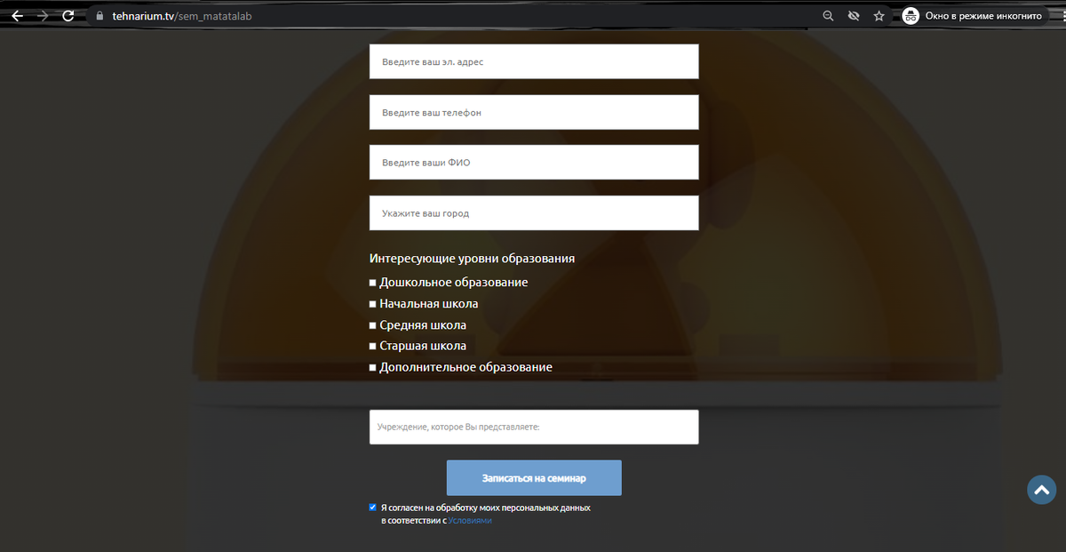1066x552 pixels.
Task: Go back to the previous page
Action: (17, 16)
